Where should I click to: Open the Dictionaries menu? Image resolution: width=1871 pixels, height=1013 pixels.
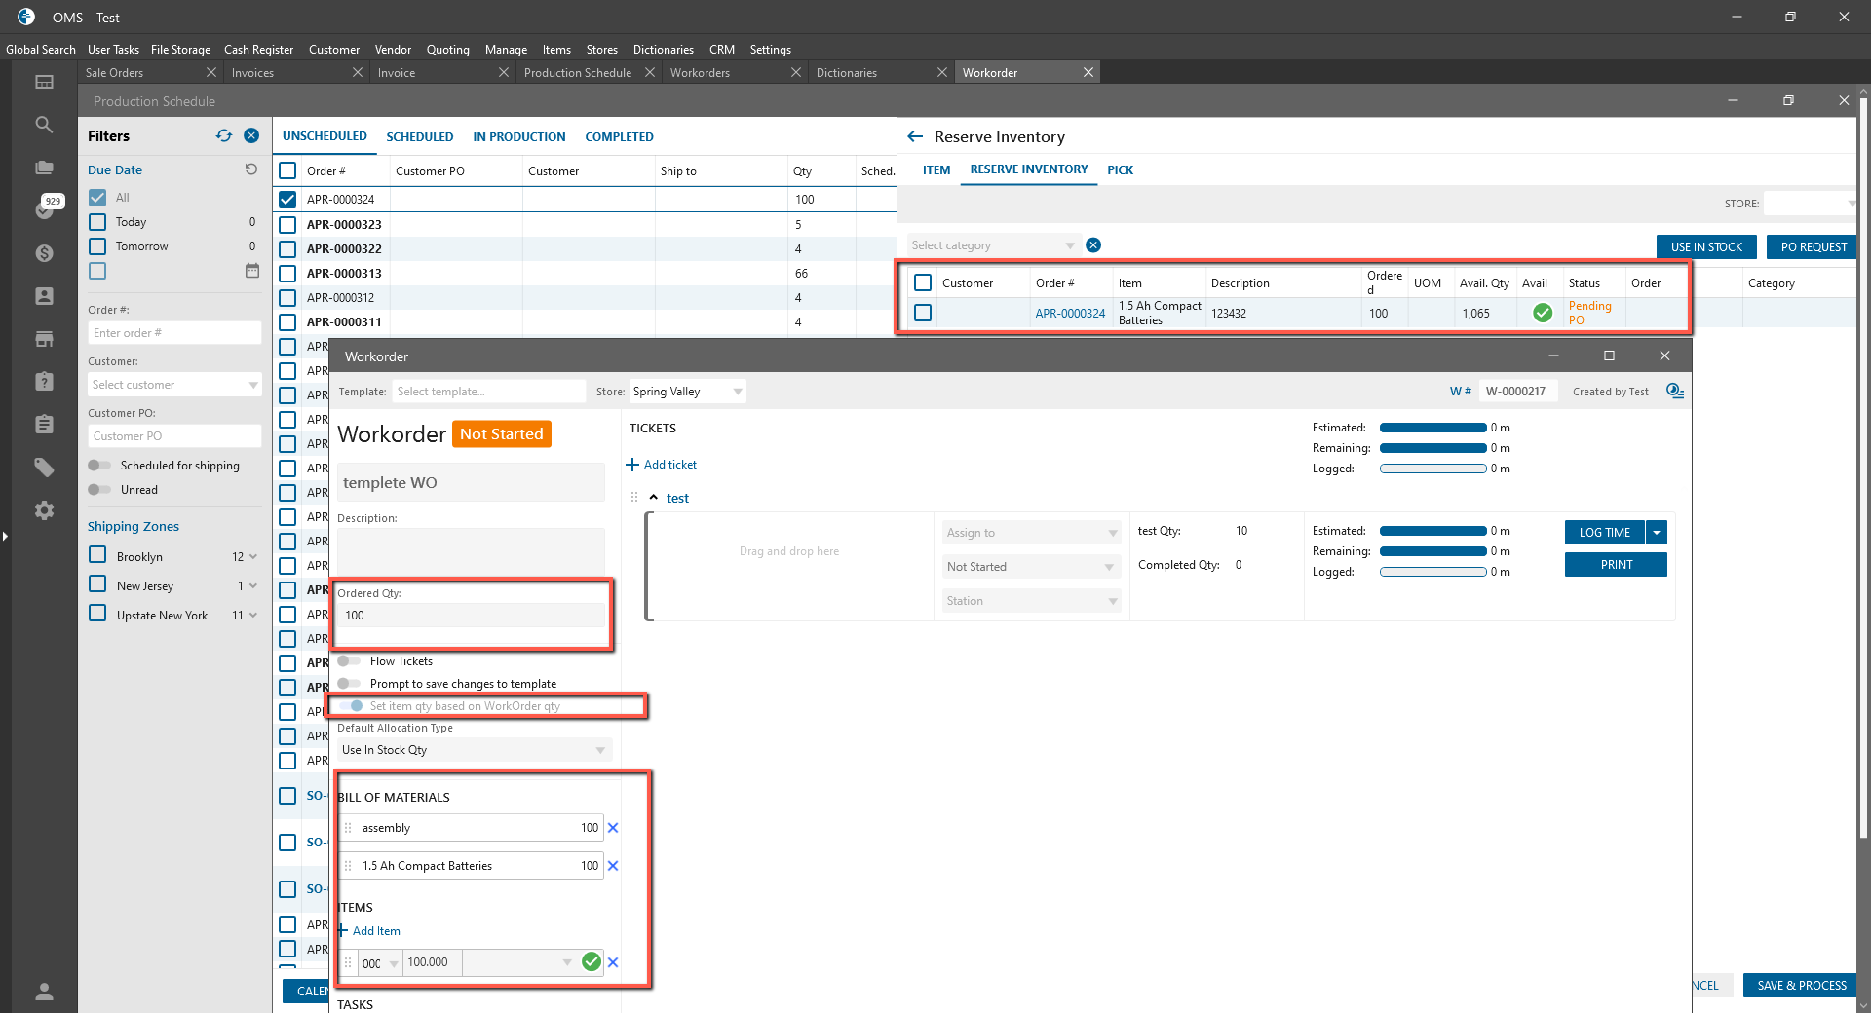pos(664,50)
